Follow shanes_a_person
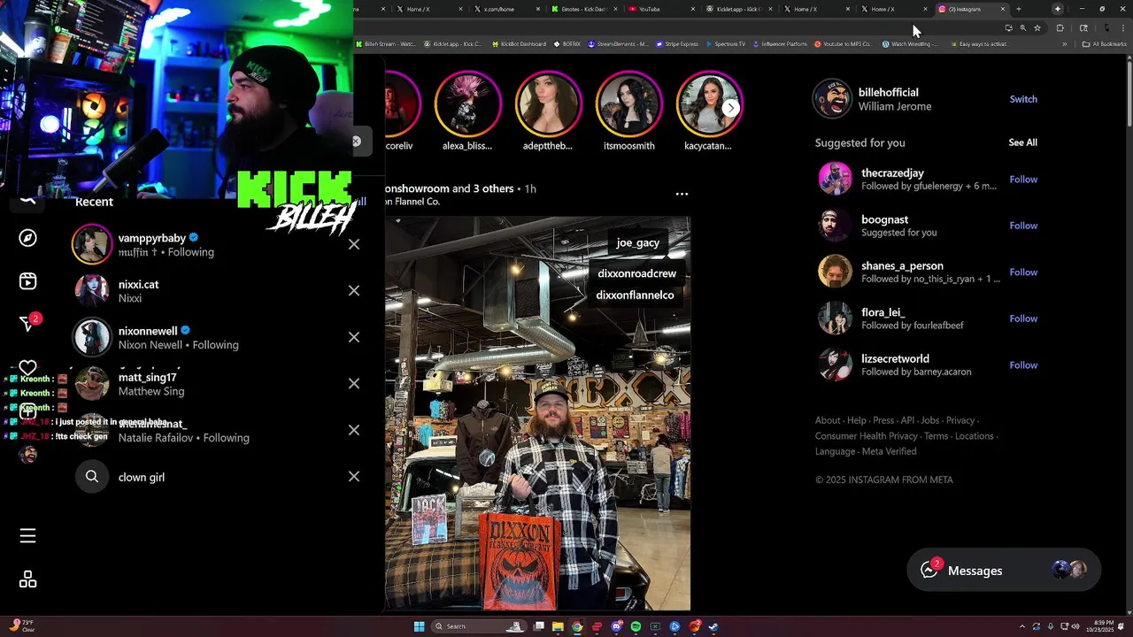1133x637 pixels. point(1023,272)
